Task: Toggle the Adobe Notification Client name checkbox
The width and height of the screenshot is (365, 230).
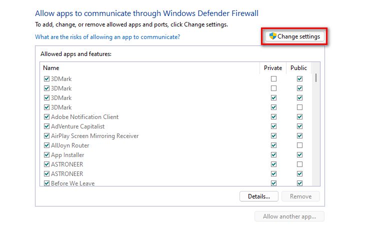Action: point(46,117)
